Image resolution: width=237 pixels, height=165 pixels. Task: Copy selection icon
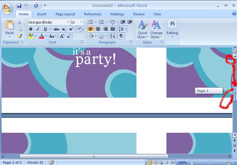(x=19, y=29)
